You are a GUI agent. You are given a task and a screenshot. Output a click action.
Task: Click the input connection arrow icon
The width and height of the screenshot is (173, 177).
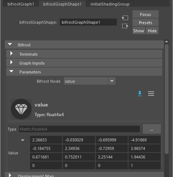(125, 18)
